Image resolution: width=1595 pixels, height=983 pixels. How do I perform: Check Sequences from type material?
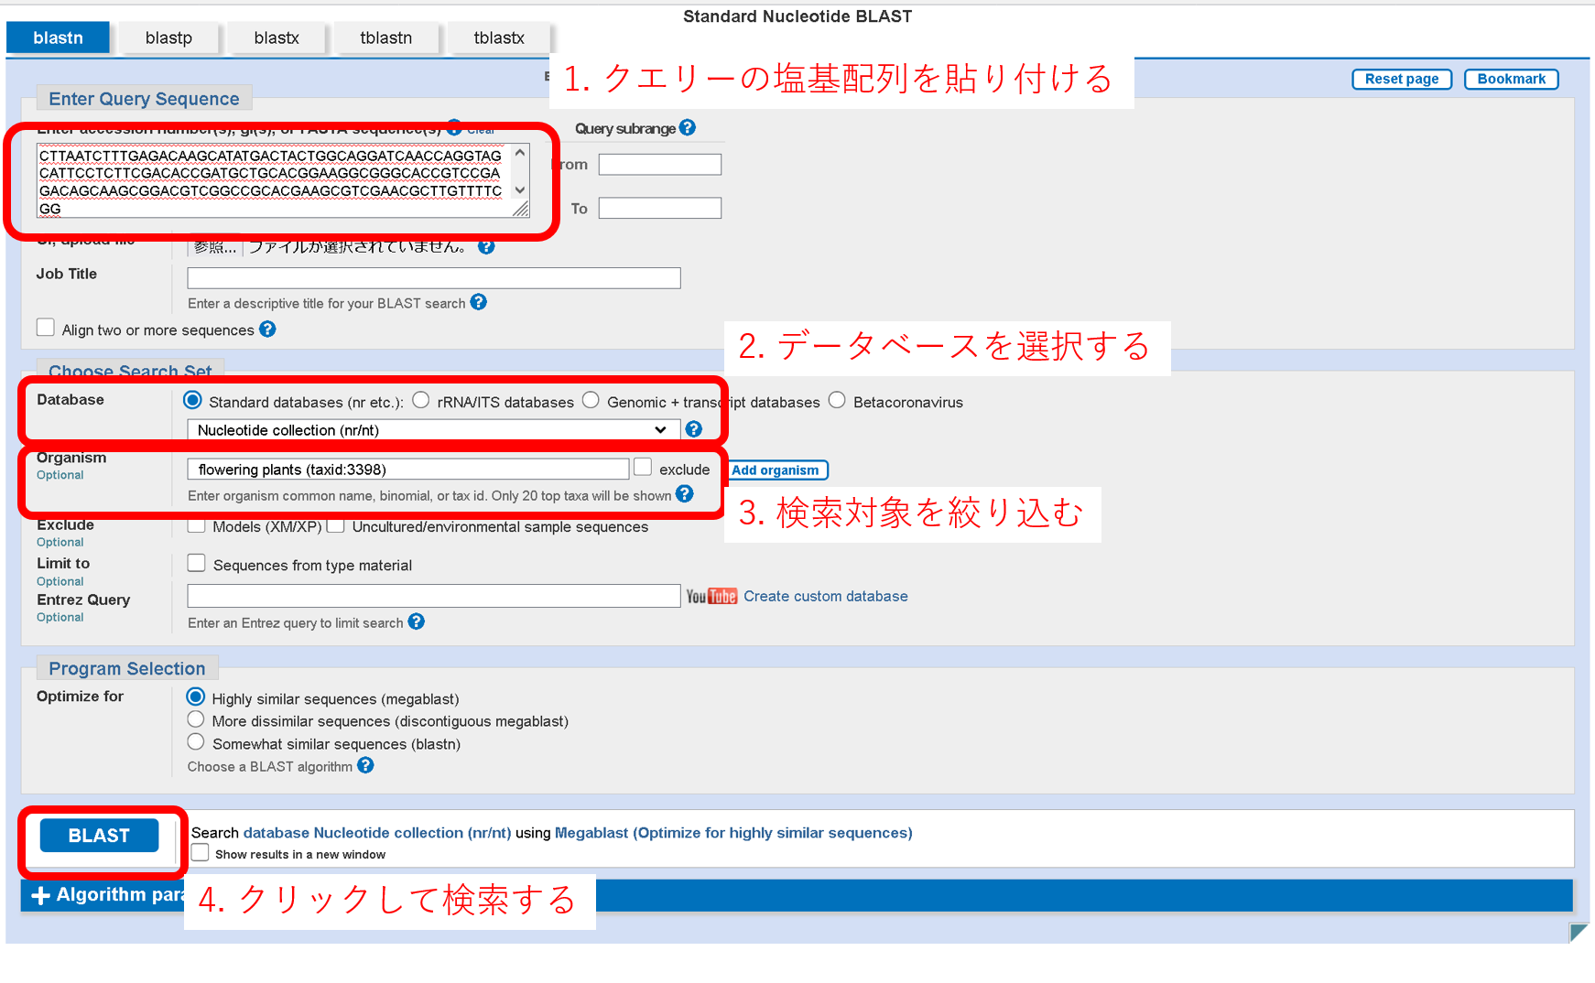(x=196, y=563)
